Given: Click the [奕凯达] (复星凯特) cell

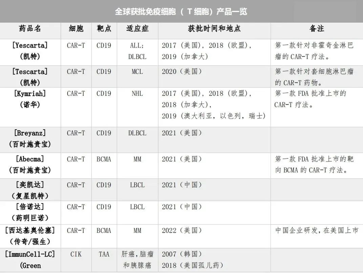Looking at the screenshot, I should coord(30,190).
